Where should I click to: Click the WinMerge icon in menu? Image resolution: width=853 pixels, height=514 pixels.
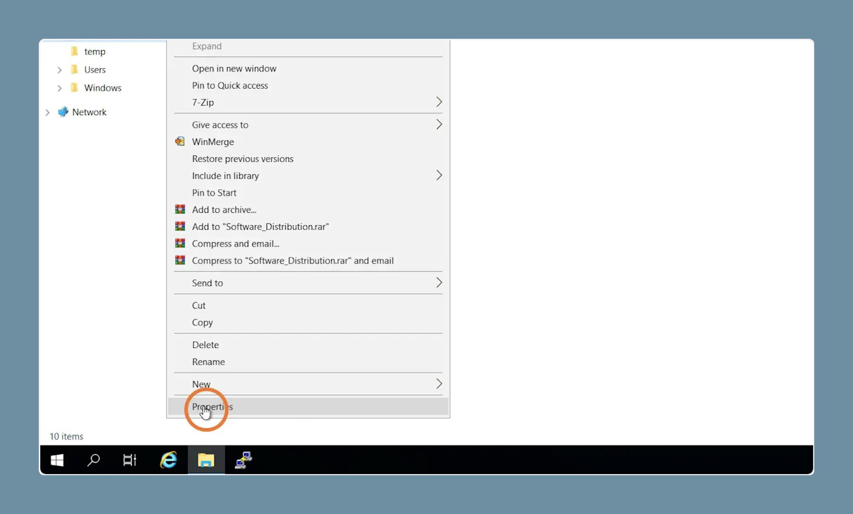click(180, 142)
